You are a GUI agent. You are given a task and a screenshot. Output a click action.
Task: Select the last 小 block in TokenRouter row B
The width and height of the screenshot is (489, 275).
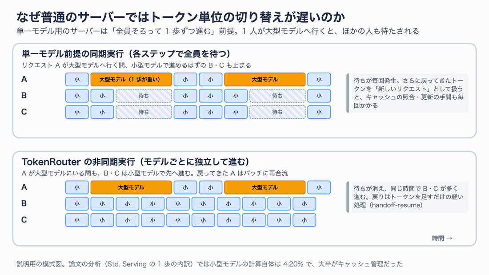click(305, 203)
